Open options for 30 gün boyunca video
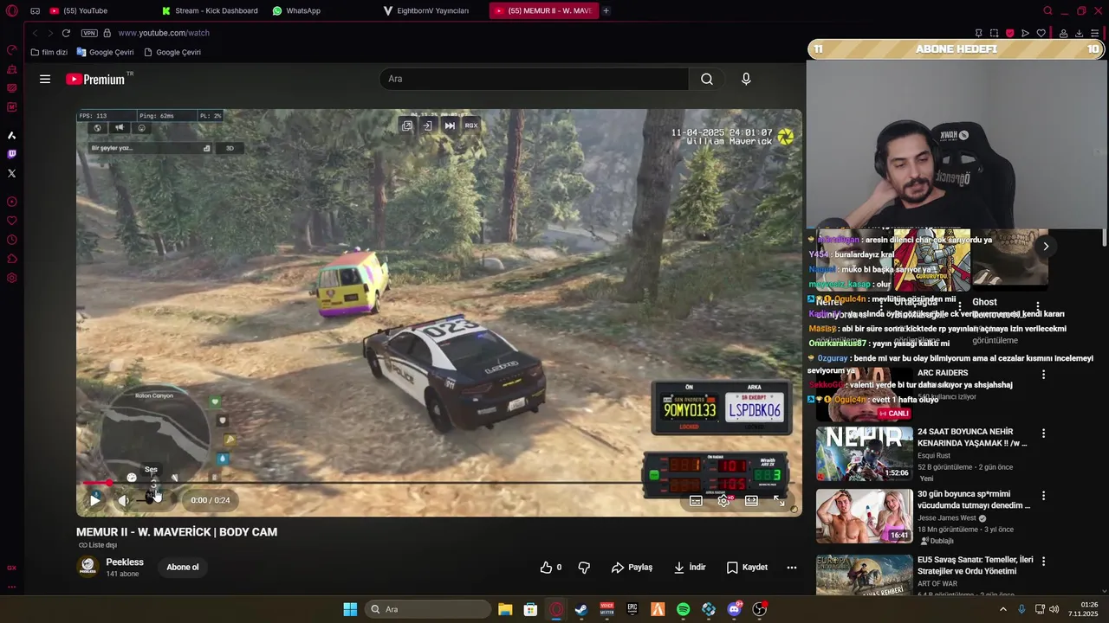 click(x=1043, y=496)
